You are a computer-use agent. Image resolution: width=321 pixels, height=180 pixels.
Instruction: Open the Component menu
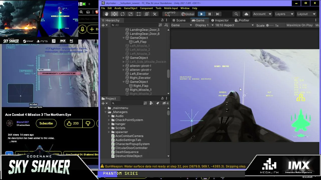click(146, 8)
